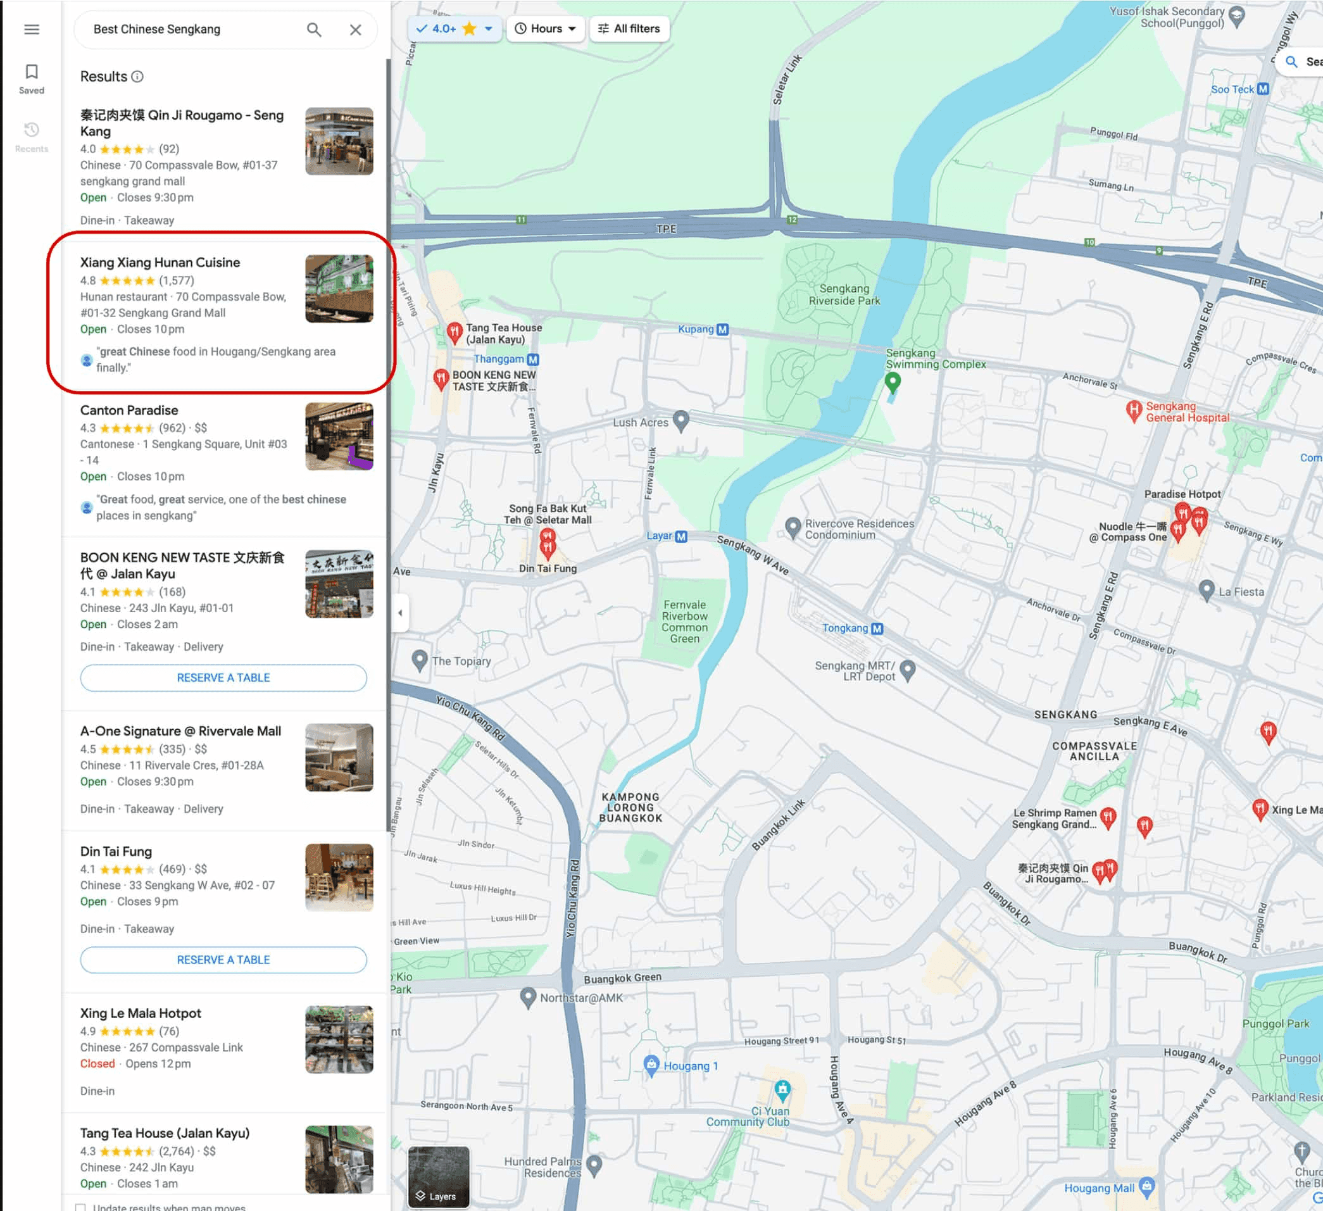
Task: Click the search magnifier icon
Action: click(314, 30)
